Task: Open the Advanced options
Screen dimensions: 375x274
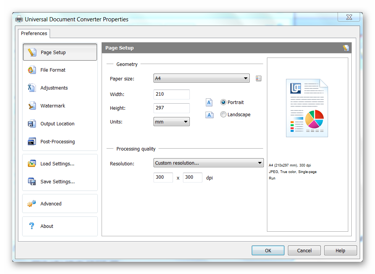Action: coord(60,203)
